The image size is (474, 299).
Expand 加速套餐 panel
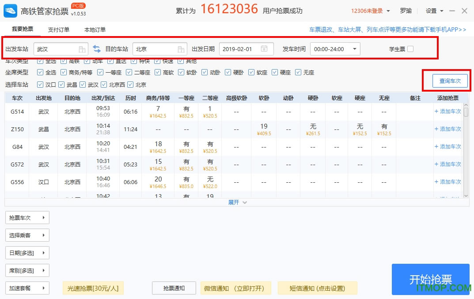27,288
